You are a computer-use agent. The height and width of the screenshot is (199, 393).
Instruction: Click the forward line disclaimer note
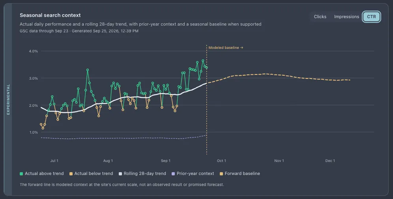point(122,185)
